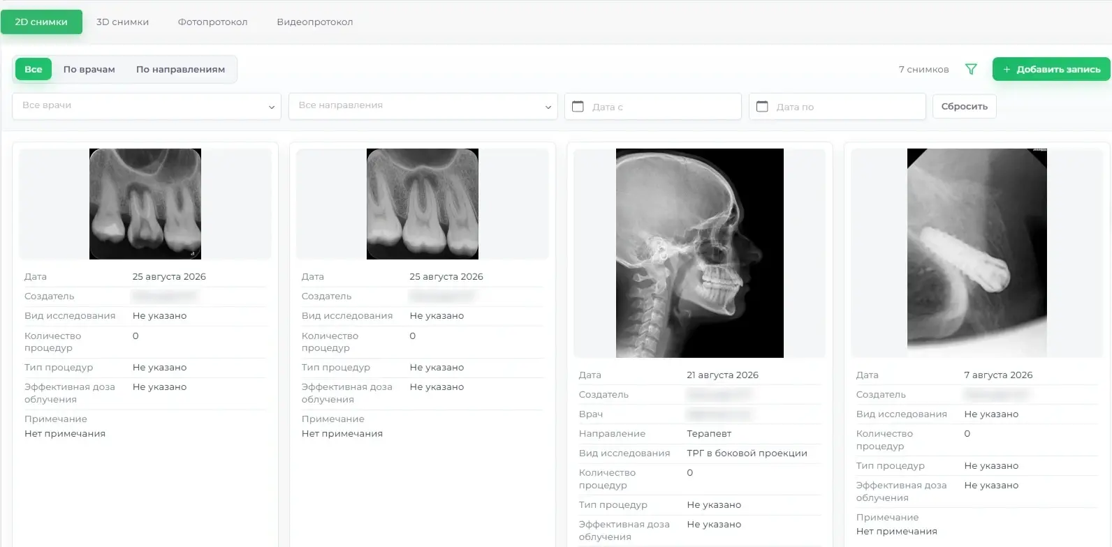The height and width of the screenshot is (547, 1112).
Task: Select the 'Видеопротокол' tab
Action: [x=314, y=22]
